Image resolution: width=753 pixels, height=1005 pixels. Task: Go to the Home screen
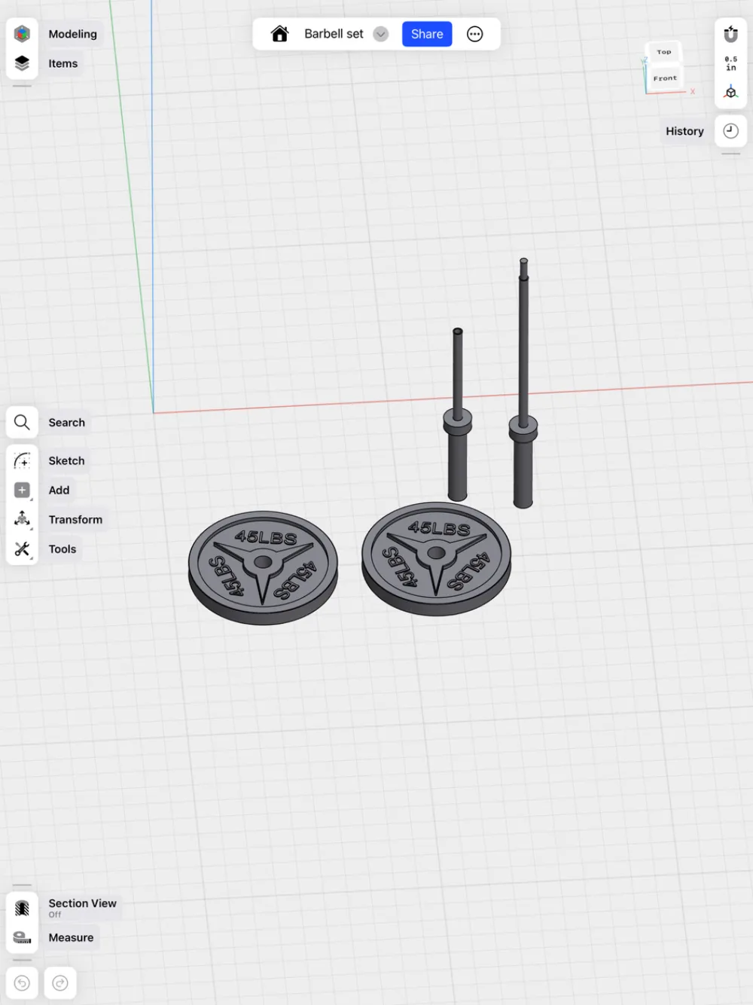[279, 34]
